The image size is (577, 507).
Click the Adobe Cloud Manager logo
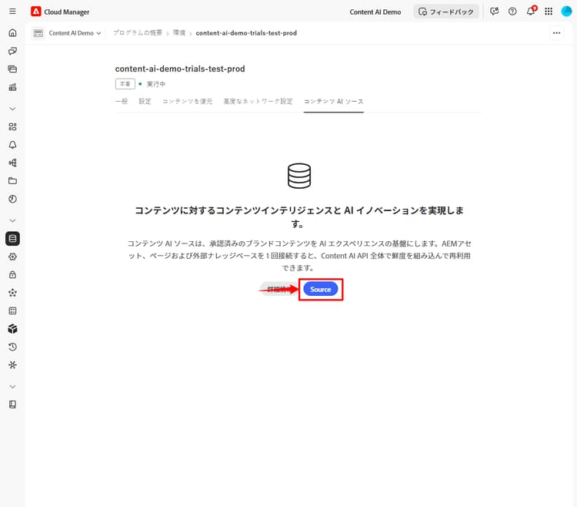(35, 12)
